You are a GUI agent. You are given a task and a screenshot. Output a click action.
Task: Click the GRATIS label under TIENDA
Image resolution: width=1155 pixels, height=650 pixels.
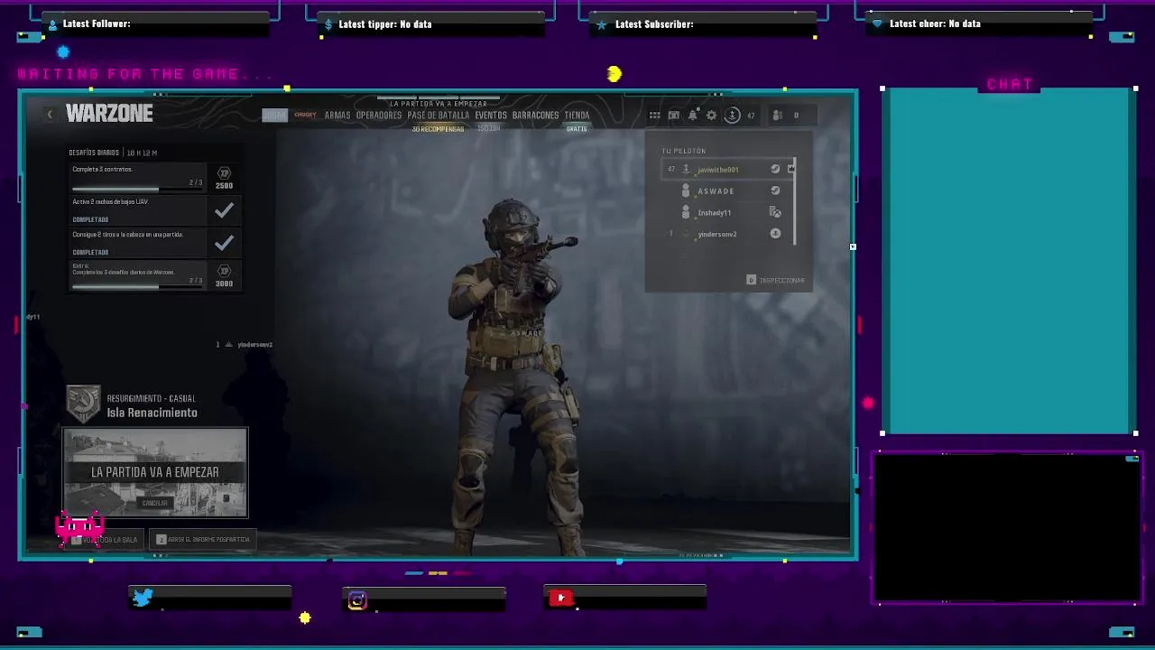pos(577,129)
